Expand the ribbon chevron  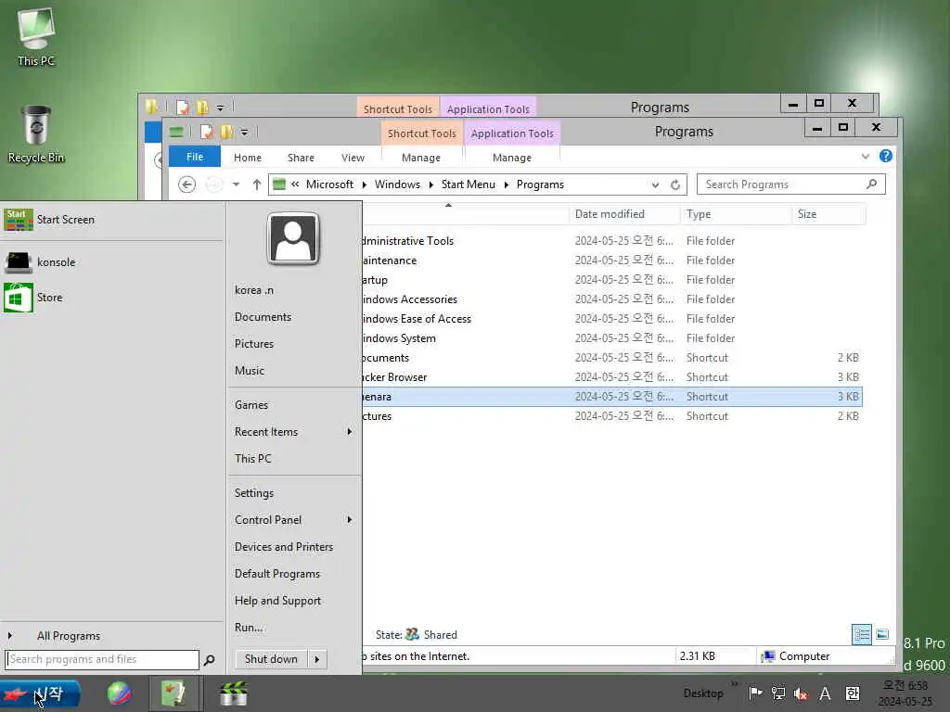[866, 156]
